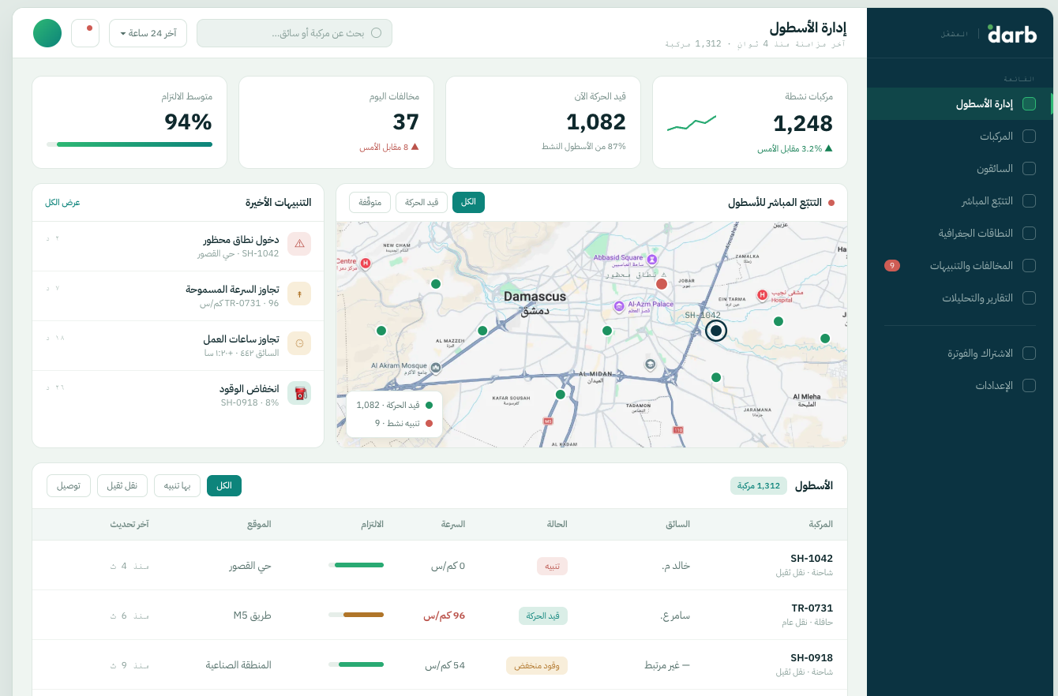The image size is (1058, 696).
Task: Click orange compliance bar in TR-0731 row
Action: [356, 615]
